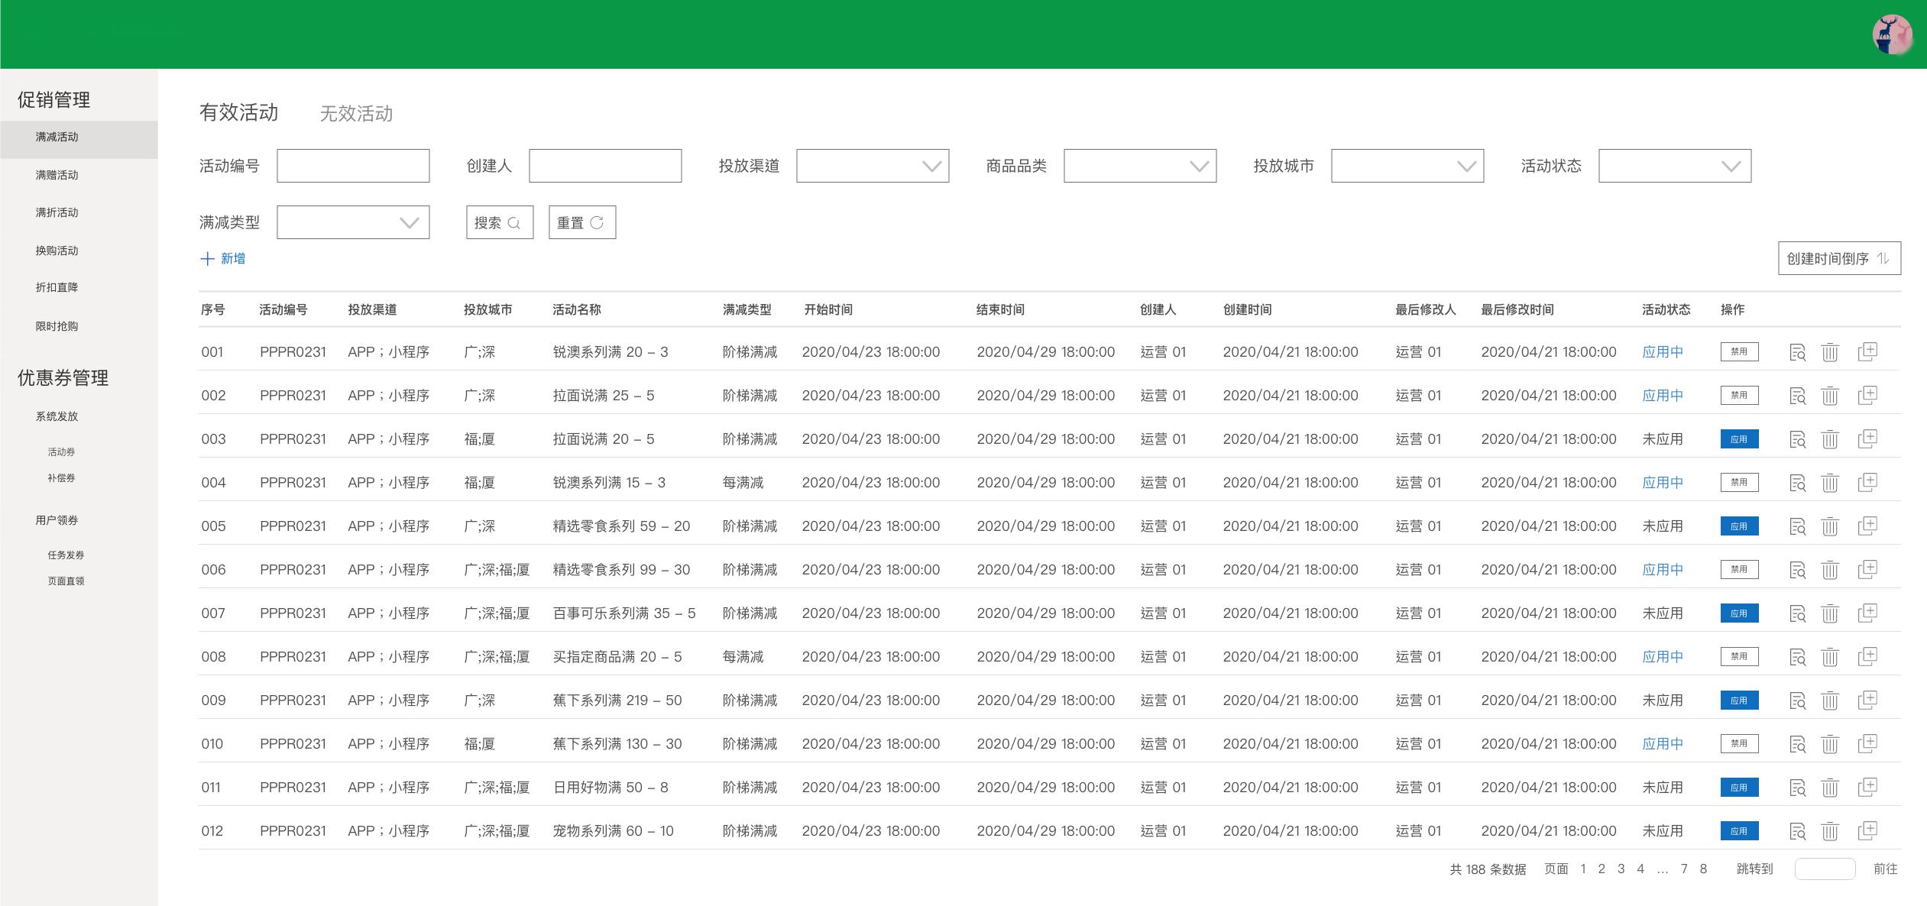View details icon for row 006
Viewport: 1927px width, 906px height.
pyautogui.click(x=1798, y=570)
